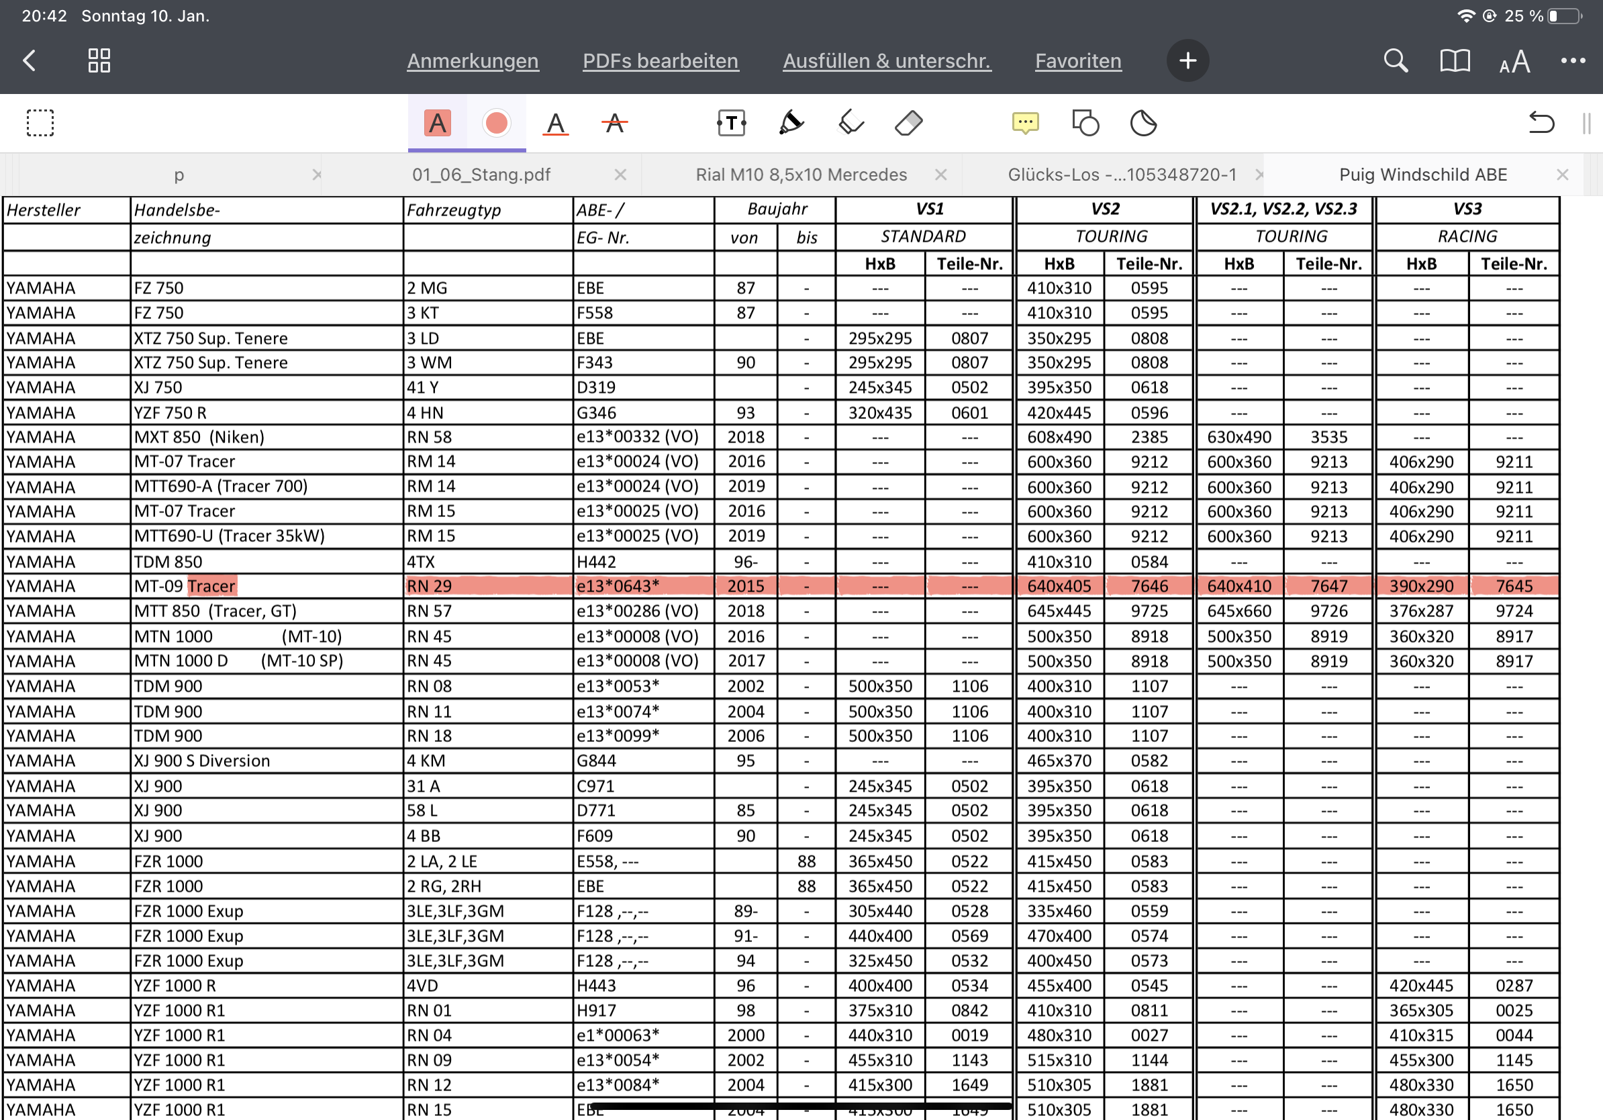Tap the undo arrow
Image resolution: width=1603 pixels, height=1120 pixels.
tap(1541, 124)
